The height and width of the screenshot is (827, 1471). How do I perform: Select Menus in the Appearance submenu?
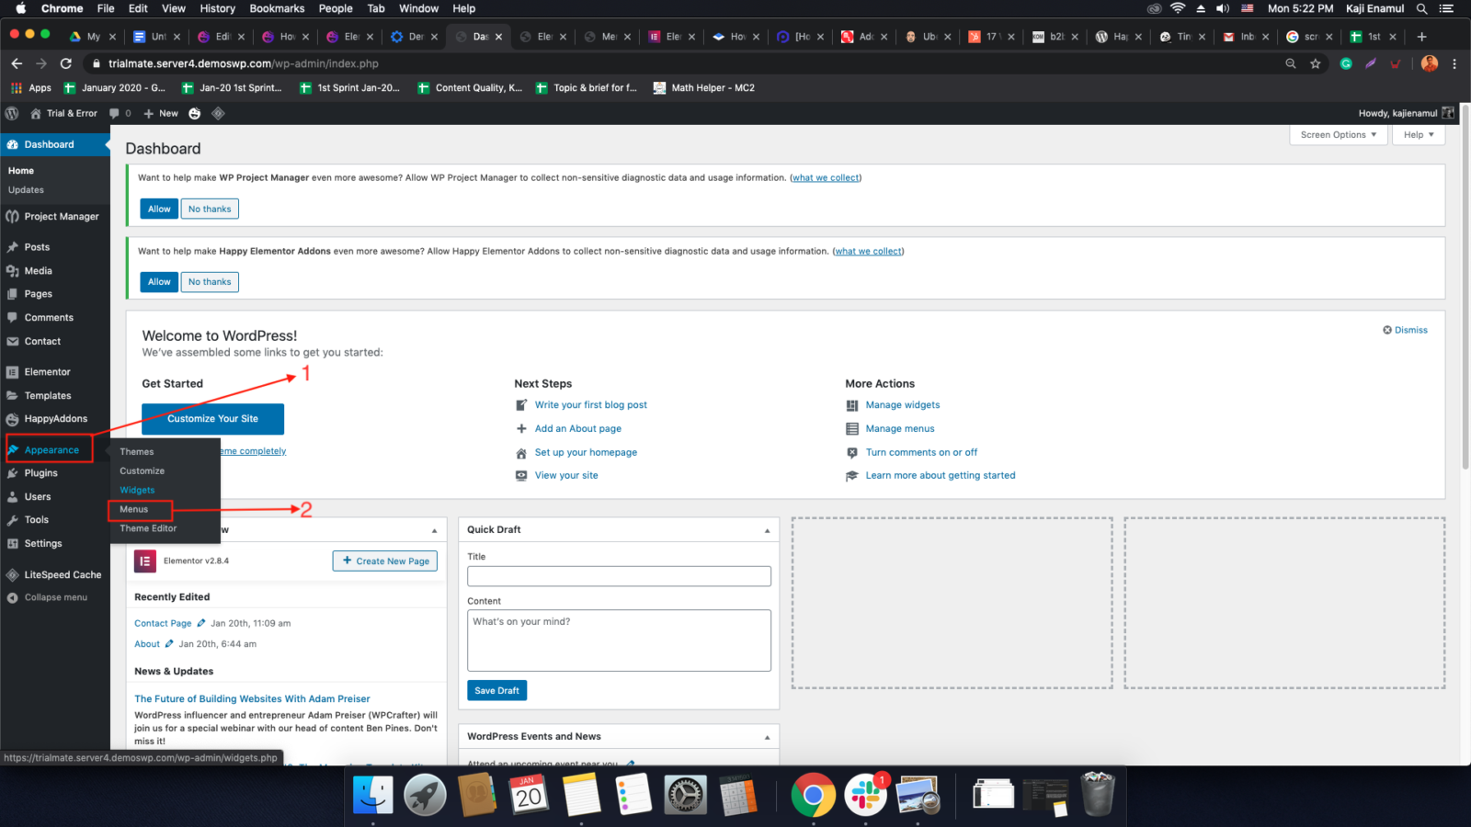[x=134, y=509]
